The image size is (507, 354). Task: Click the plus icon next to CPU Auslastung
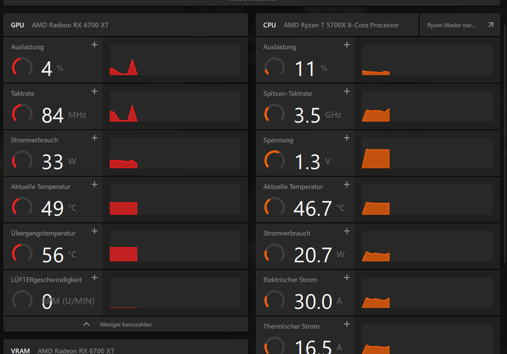coord(346,45)
